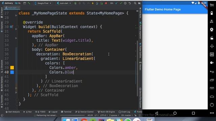
Task: Open the Flutter Outline side panel
Action: tap(140, 50)
